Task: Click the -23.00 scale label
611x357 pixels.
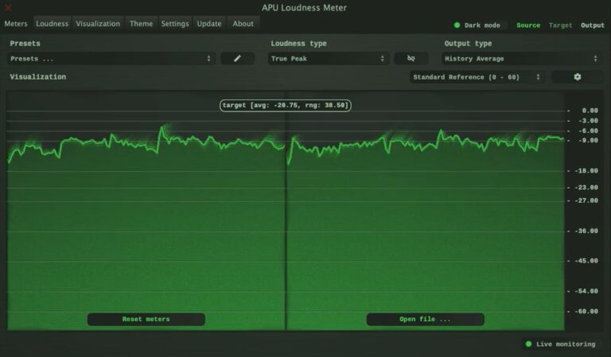Action: tap(586, 188)
